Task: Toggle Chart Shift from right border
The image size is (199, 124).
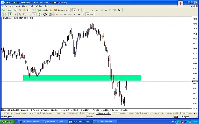Action: [34, 14]
